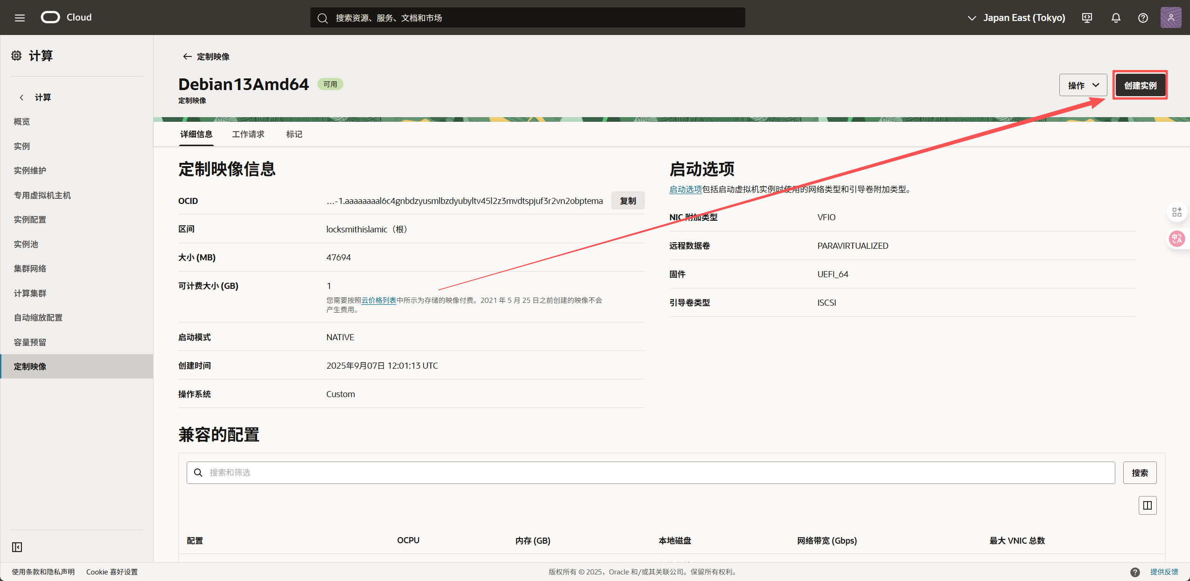Select 实例 in the sidebar

pos(22,146)
